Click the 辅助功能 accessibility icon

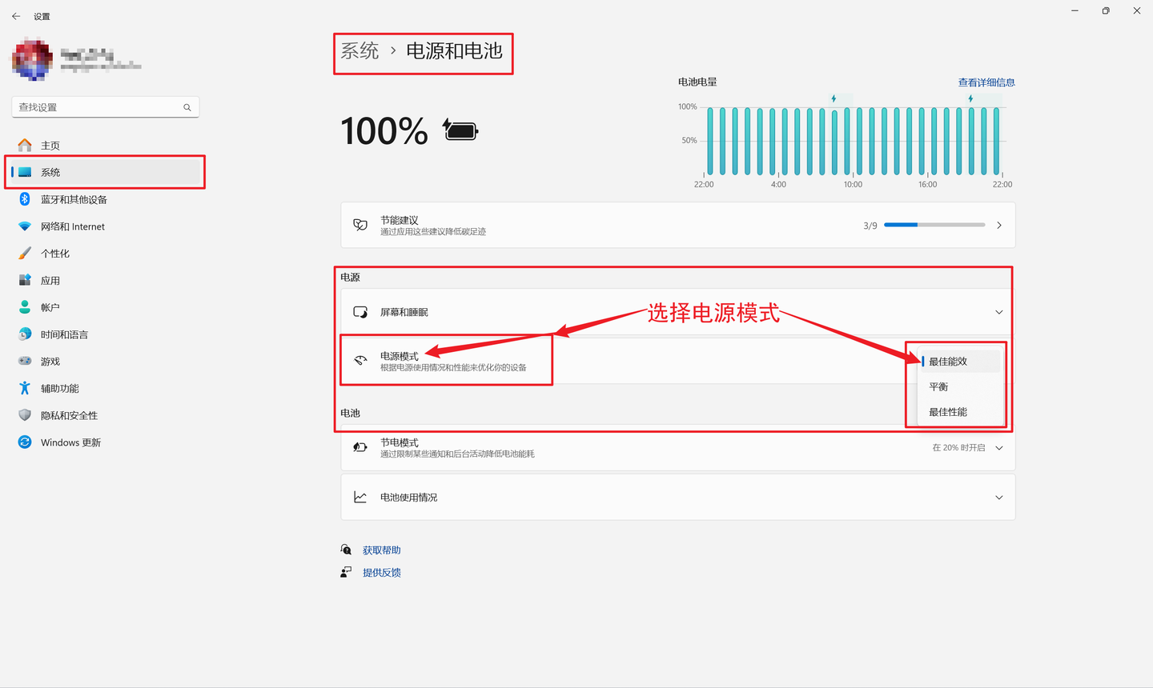coord(25,388)
